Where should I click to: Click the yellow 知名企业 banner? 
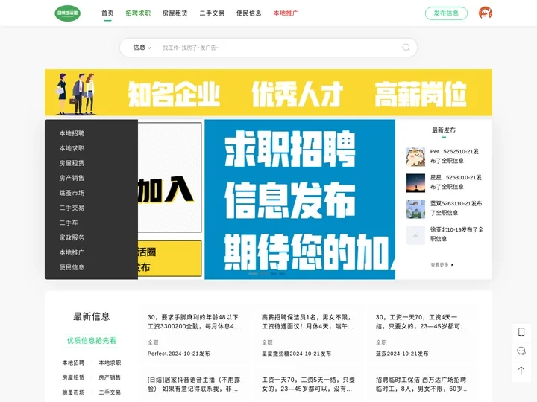(268, 92)
